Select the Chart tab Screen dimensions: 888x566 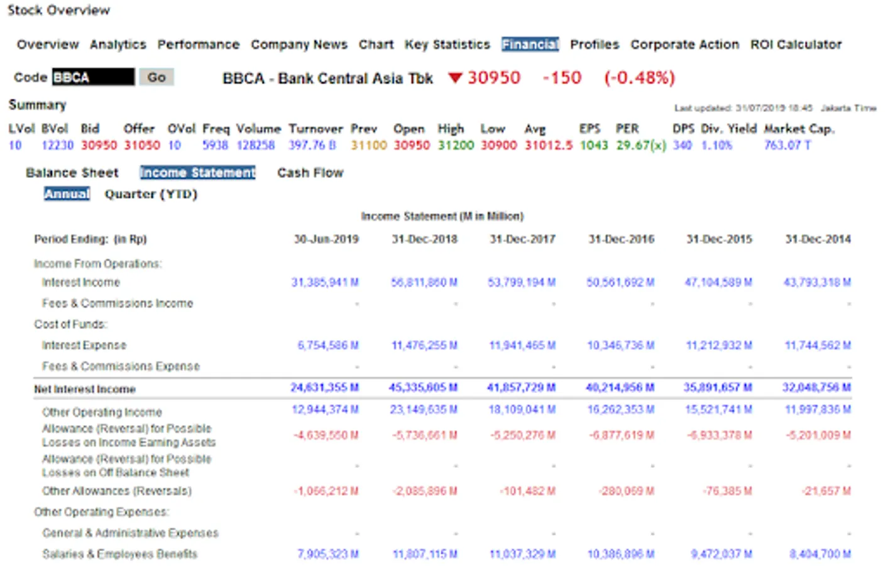tap(376, 45)
